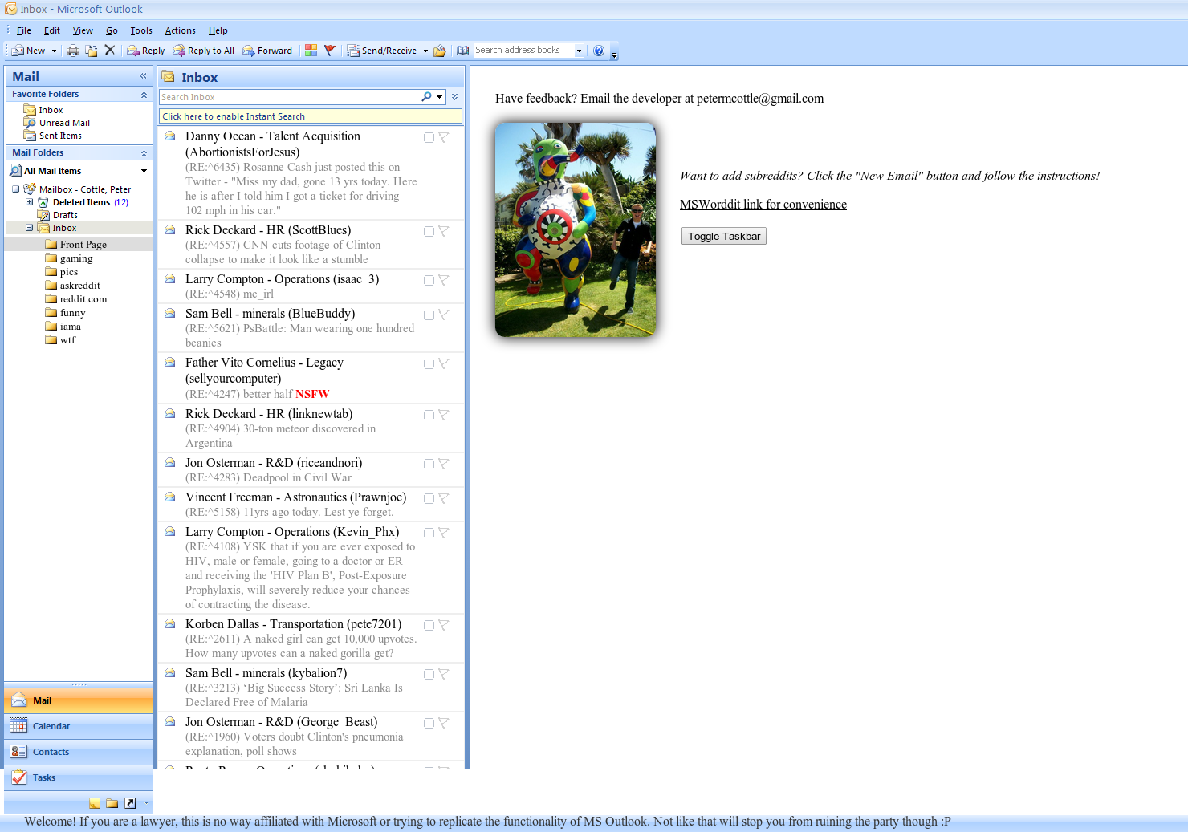Switch to the Calendar pane
This screenshot has height=832, width=1188.
(78, 726)
